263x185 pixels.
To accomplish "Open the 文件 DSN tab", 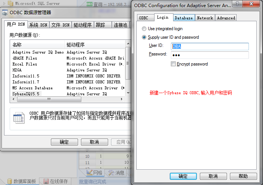I will click(61, 25).
